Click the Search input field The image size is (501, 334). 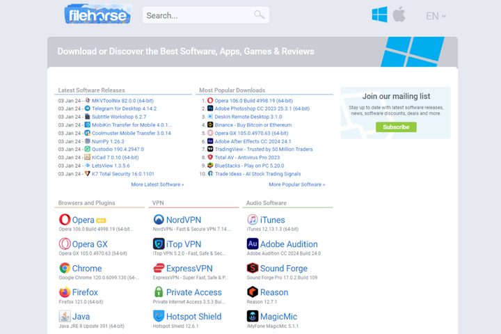pyautogui.click(x=198, y=15)
